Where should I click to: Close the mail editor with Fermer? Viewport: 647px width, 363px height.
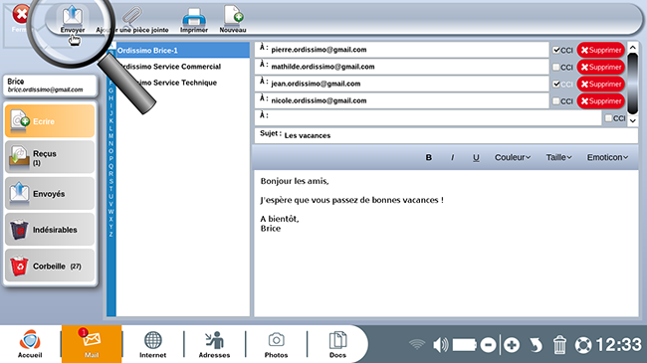20,19
